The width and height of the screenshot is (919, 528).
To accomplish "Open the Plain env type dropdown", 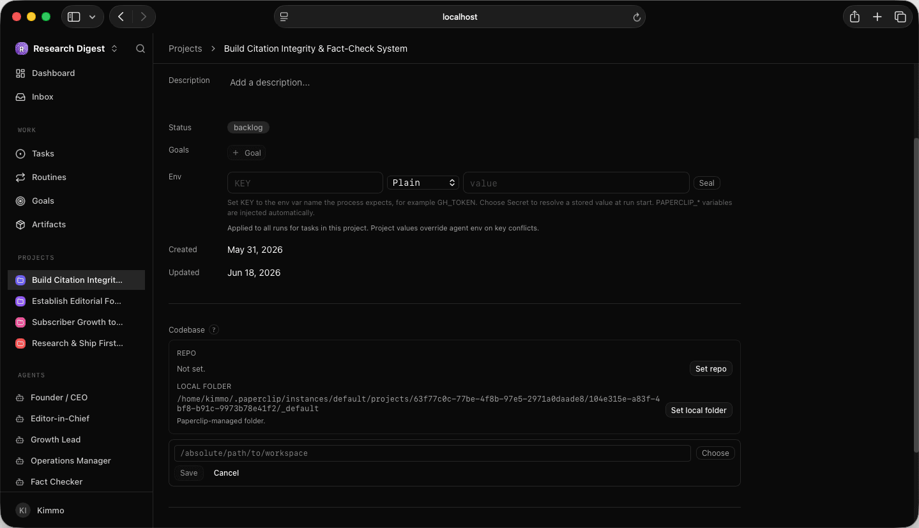I will pos(423,183).
